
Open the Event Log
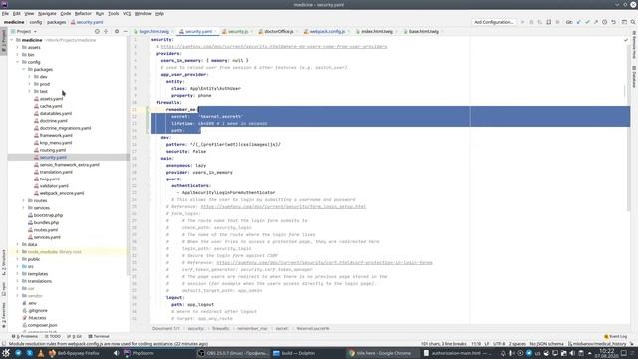(615, 337)
